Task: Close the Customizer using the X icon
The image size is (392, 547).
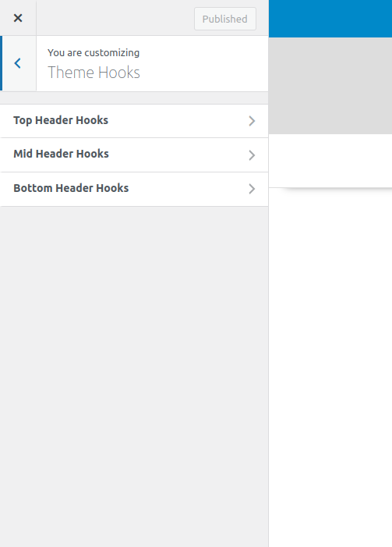Action: [x=18, y=18]
